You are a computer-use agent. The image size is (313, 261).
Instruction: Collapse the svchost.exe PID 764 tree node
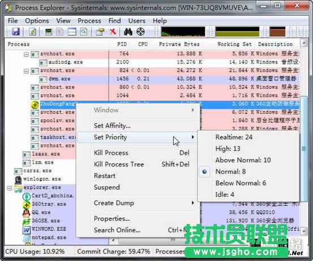[26, 54]
